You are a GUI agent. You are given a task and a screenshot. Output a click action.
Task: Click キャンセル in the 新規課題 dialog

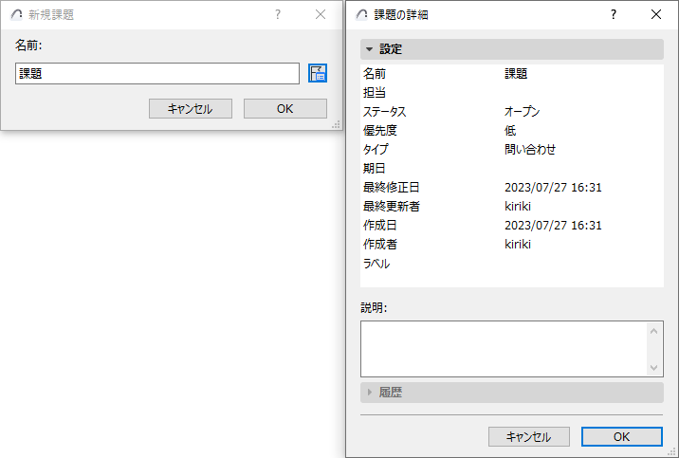pyautogui.click(x=190, y=109)
